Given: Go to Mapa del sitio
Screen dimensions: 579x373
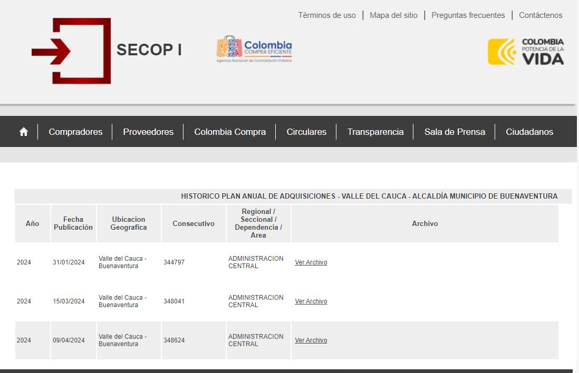Looking at the screenshot, I should point(393,15).
